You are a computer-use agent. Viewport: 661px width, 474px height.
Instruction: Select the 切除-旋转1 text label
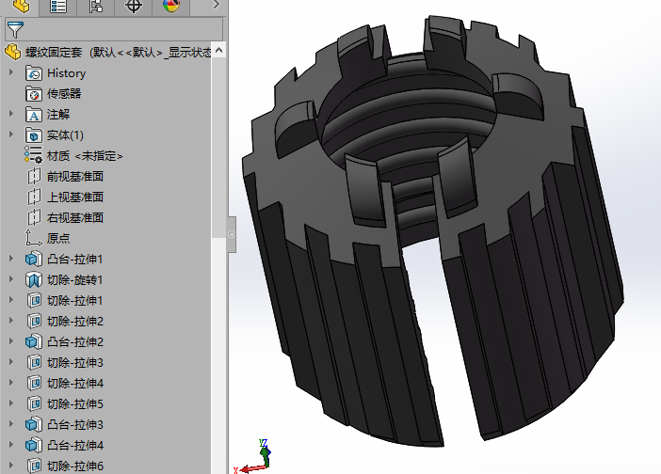[x=75, y=279]
